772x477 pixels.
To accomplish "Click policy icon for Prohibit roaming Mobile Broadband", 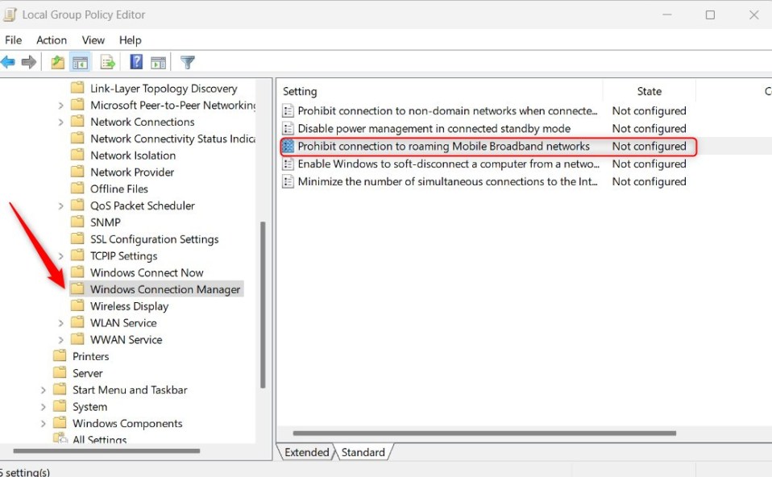I will pos(288,146).
